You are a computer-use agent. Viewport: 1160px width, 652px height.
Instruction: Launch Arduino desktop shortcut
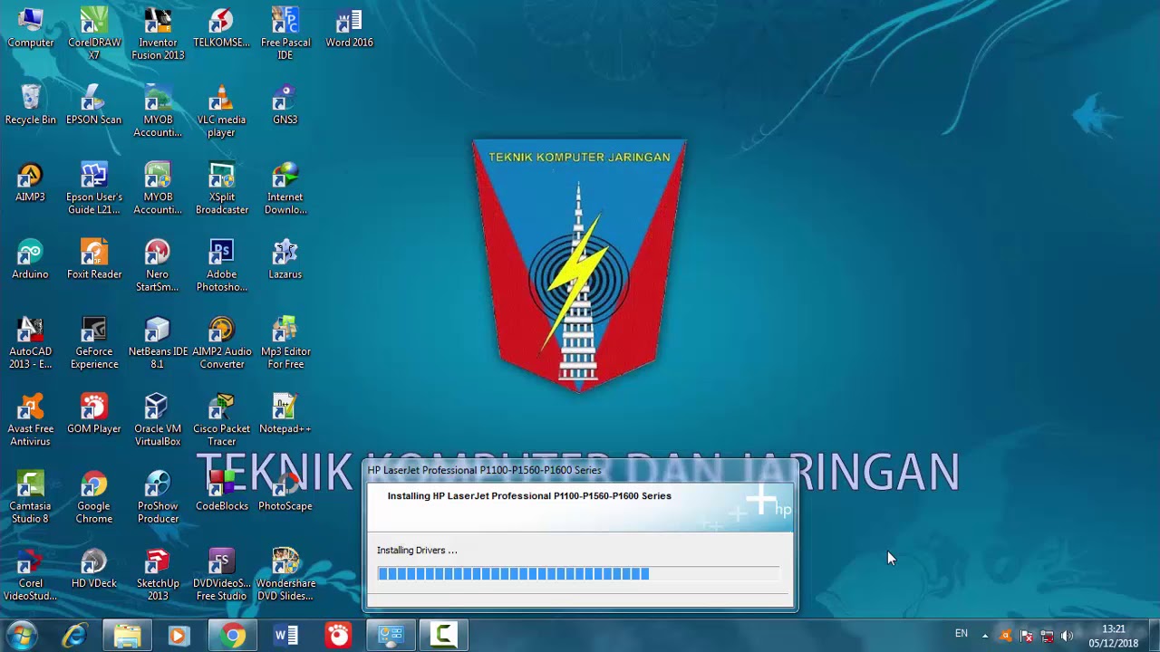pyautogui.click(x=30, y=260)
